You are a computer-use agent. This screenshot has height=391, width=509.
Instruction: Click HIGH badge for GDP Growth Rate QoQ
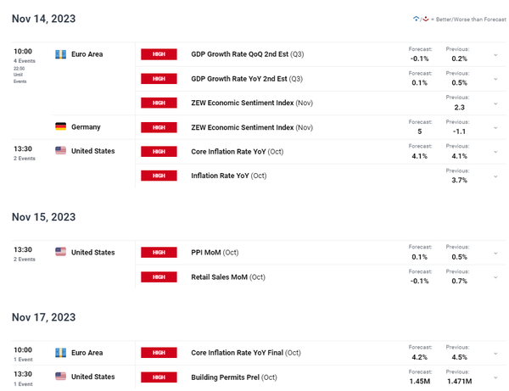click(159, 54)
